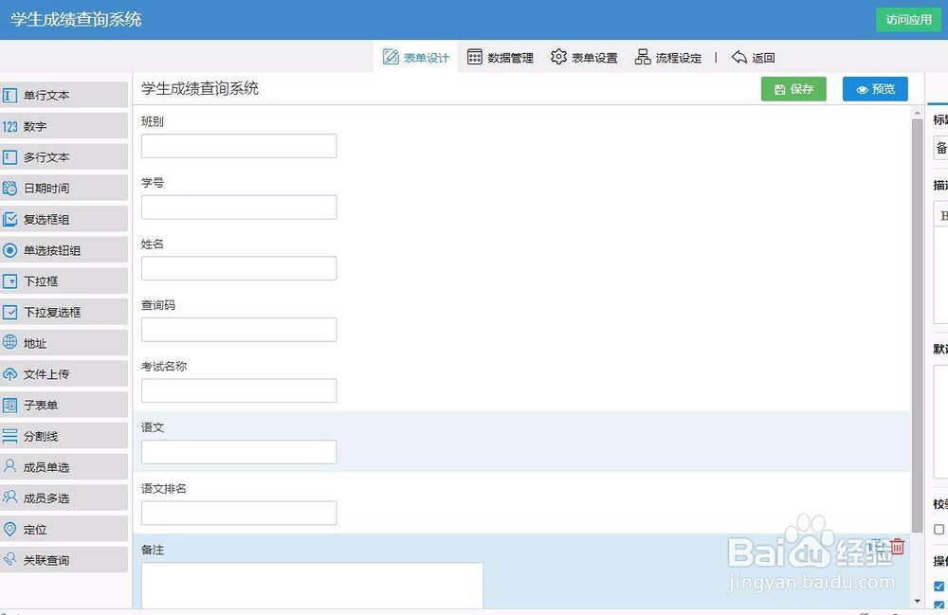Save the form with 保存 button
The image size is (948, 615).
[793, 89]
